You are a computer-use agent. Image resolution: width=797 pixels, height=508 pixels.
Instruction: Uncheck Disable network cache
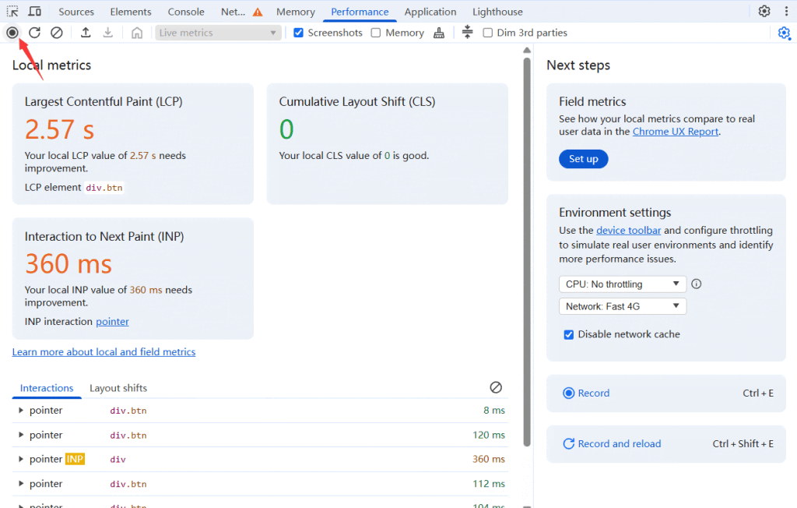pyautogui.click(x=569, y=334)
